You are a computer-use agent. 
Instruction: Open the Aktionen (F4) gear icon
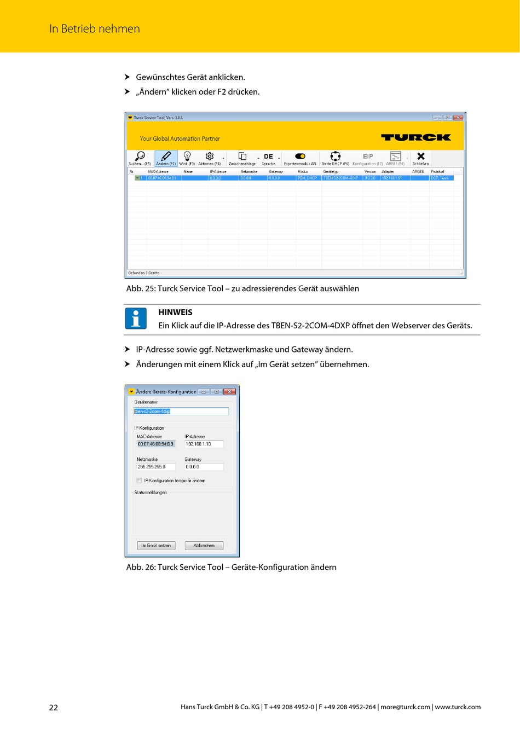point(209,157)
